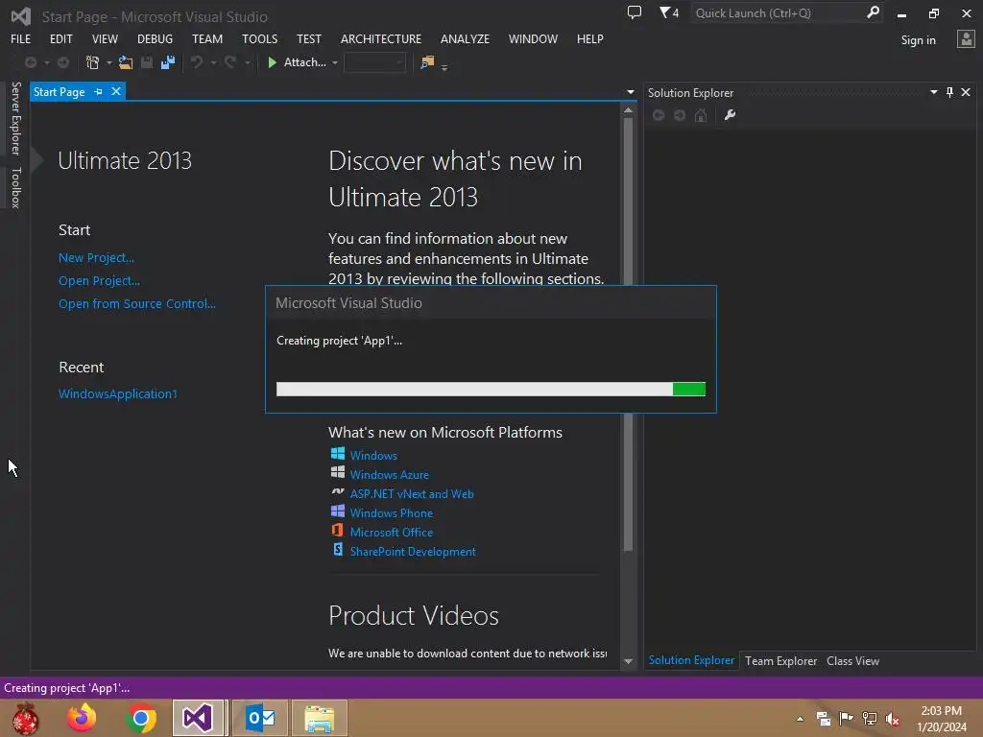This screenshot has height=737, width=983.
Task: Open the Attach button dropdown arrow
Action: point(335,62)
